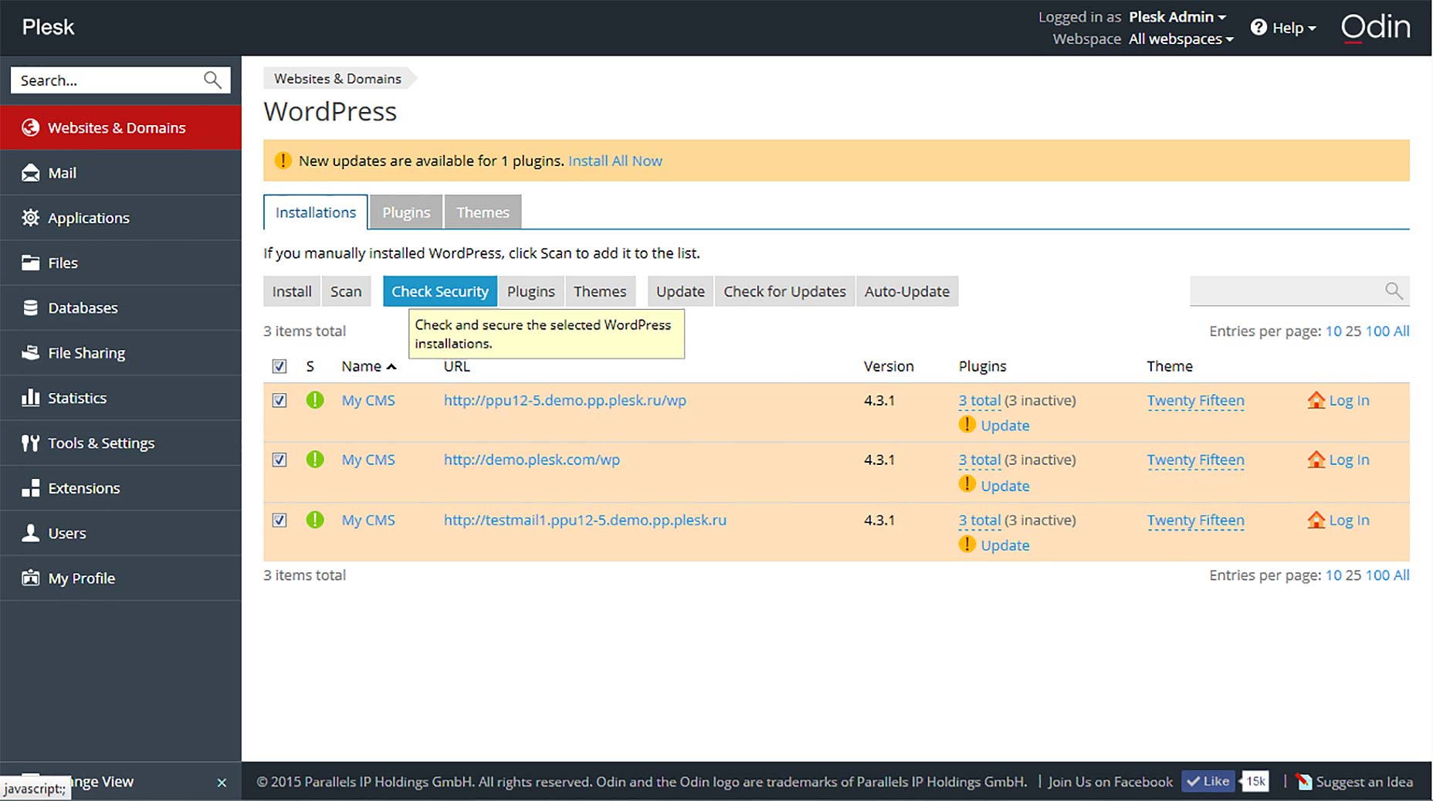1433x801 pixels.
Task: Switch to the Themes tab
Action: [483, 212]
